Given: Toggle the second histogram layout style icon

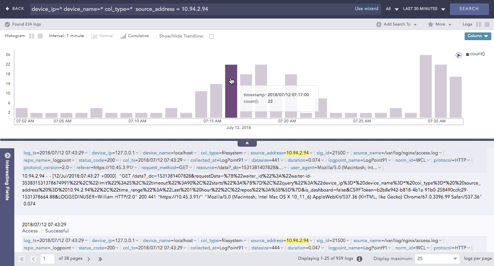Looking at the screenshot, I should (40, 36).
